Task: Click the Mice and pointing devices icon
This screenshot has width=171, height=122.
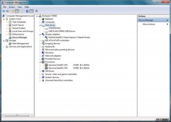Action: coord(43,50)
